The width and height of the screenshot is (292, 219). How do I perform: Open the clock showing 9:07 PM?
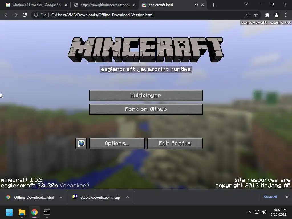click(279, 212)
